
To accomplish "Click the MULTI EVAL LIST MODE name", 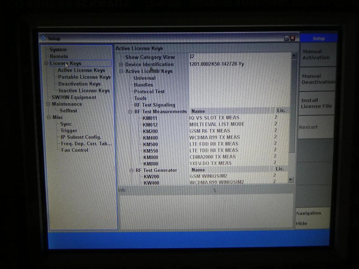I will click(x=217, y=124).
